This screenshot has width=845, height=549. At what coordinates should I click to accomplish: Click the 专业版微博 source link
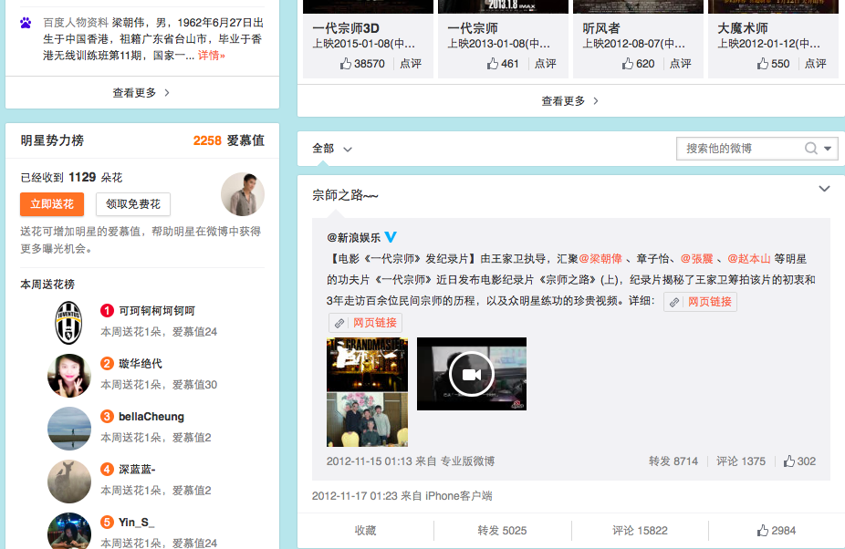(467, 461)
